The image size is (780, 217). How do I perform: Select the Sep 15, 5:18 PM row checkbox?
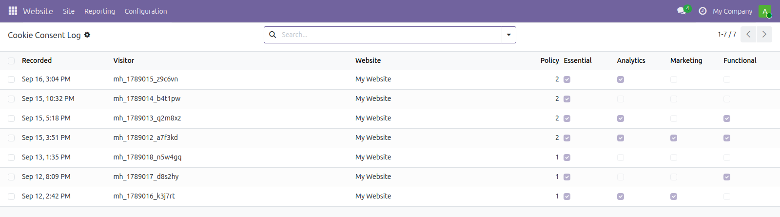pyautogui.click(x=11, y=118)
